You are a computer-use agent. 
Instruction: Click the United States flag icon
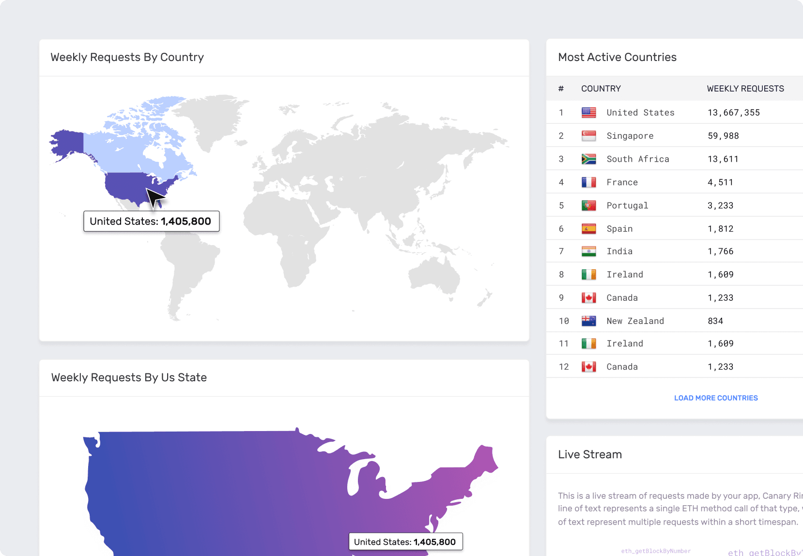coord(588,112)
